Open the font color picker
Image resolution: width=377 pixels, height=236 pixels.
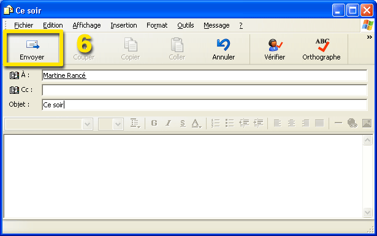click(196, 123)
